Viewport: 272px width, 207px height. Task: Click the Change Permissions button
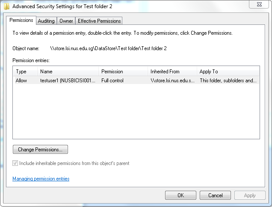point(40,150)
